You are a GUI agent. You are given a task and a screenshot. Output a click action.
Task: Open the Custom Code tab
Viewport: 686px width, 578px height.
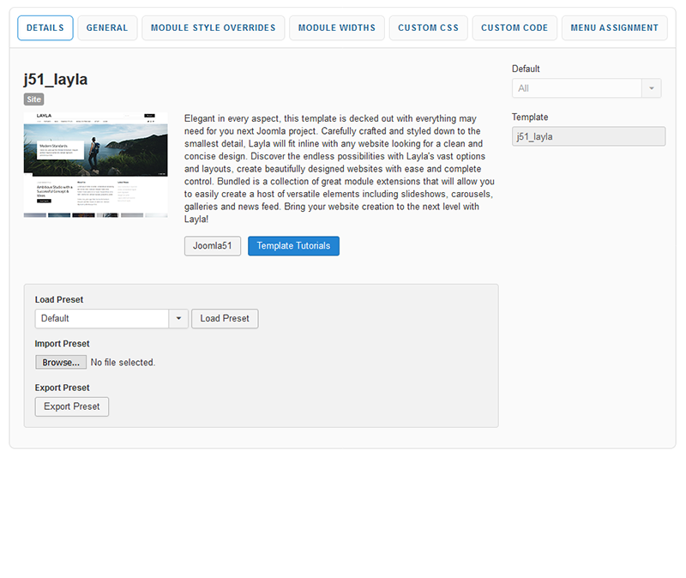(x=514, y=27)
